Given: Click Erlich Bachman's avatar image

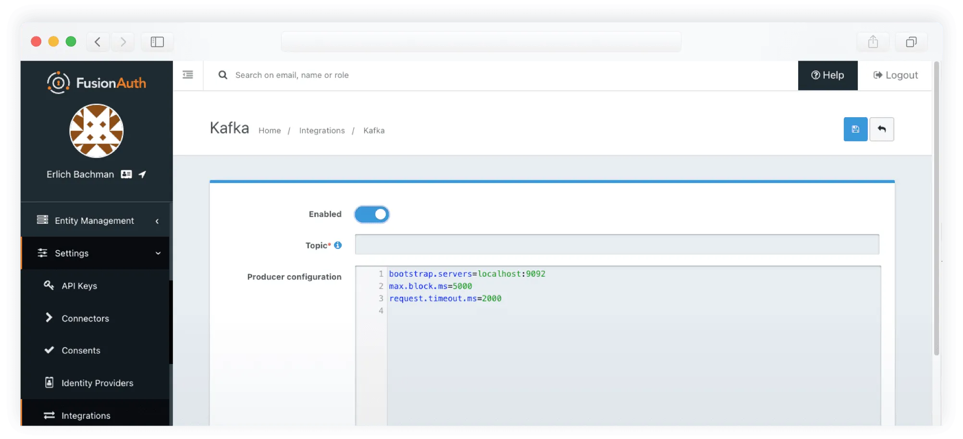Looking at the screenshot, I should click(97, 131).
